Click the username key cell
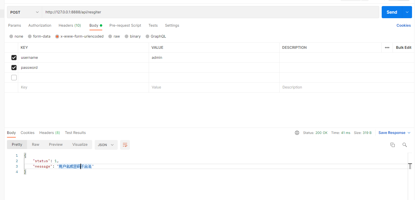The height and width of the screenshot is (200, 419). click(x=83, y=58)
